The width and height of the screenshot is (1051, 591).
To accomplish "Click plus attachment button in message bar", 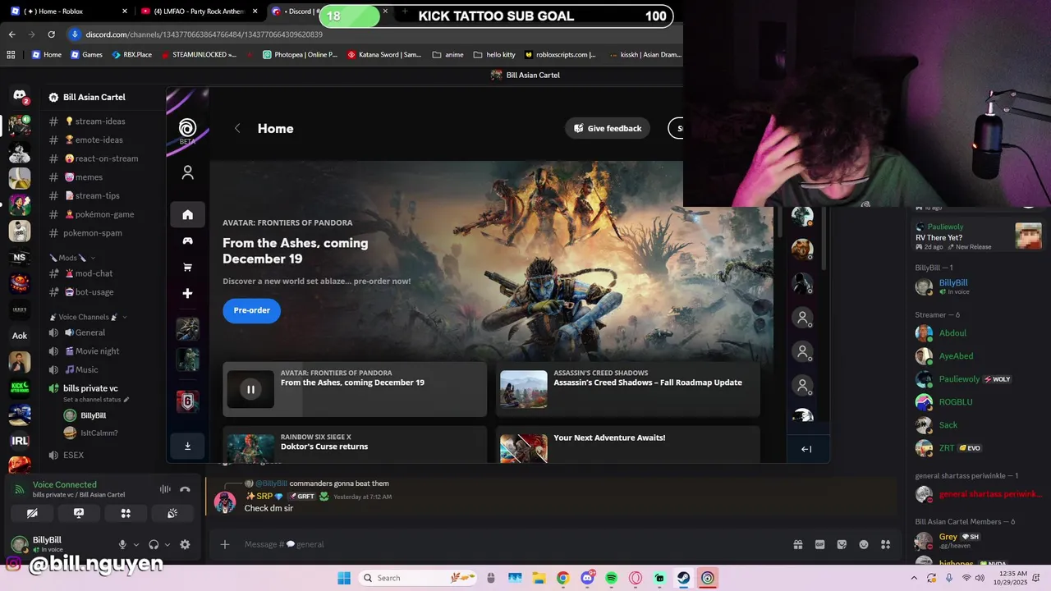I will 225,544.
